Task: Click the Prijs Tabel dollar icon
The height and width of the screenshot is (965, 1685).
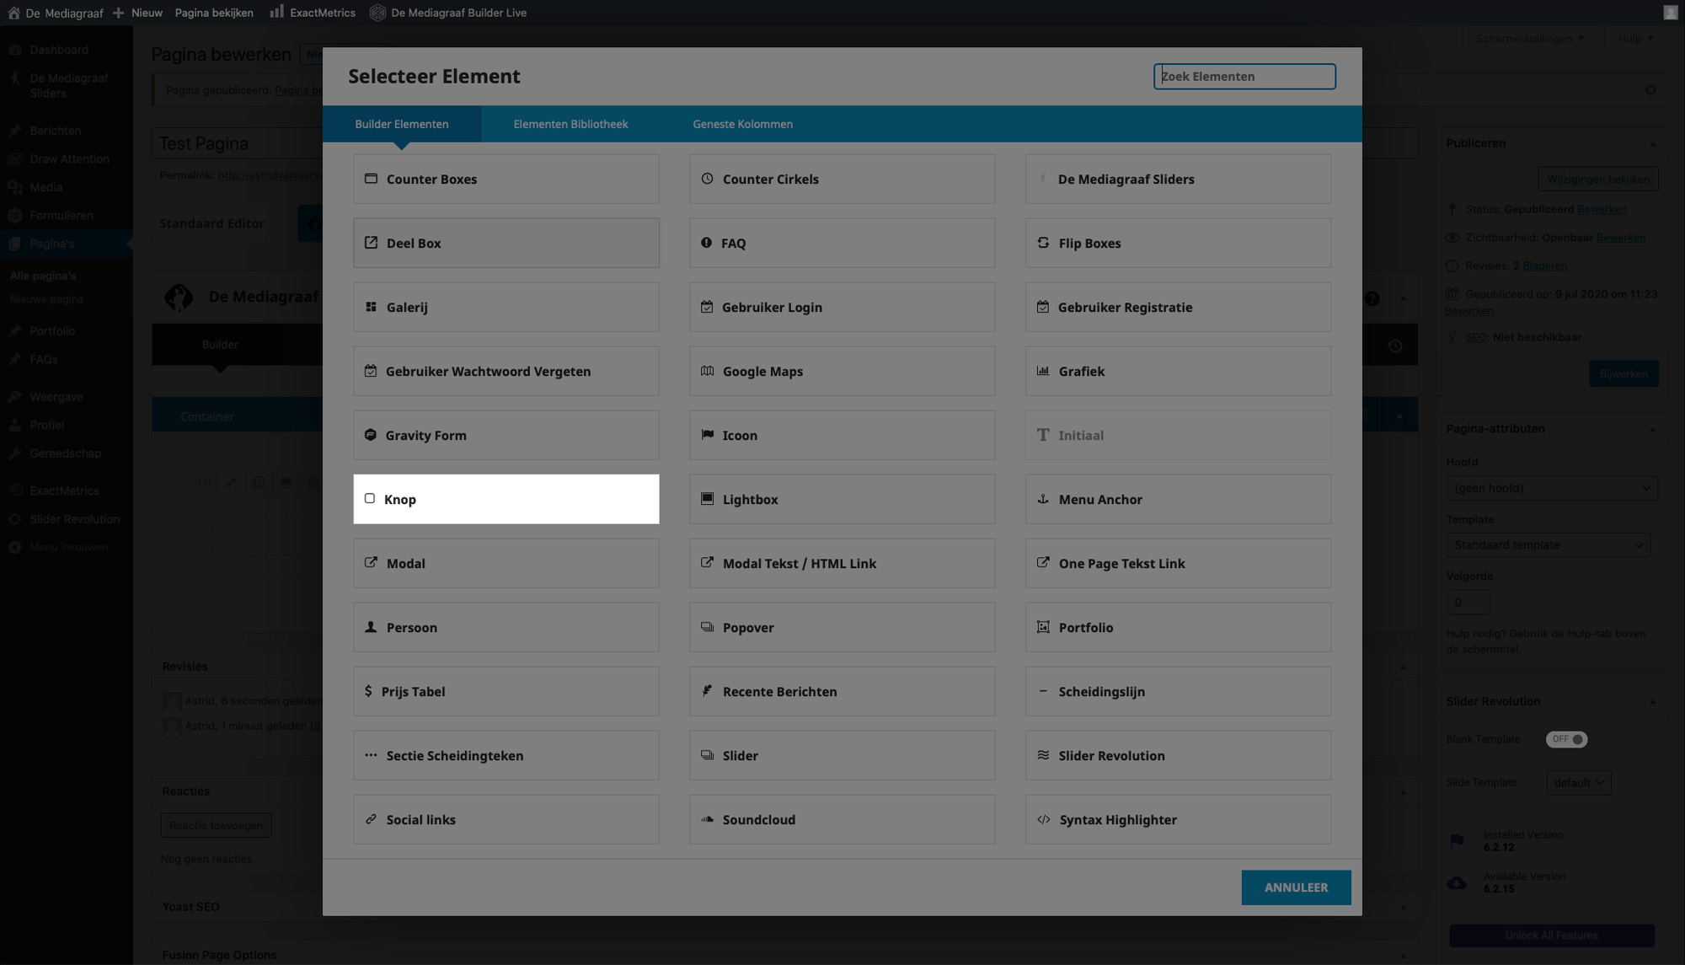Action: [368, 691]
